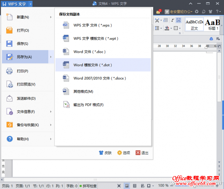Click the WPS 文字 file format icon

66,25
